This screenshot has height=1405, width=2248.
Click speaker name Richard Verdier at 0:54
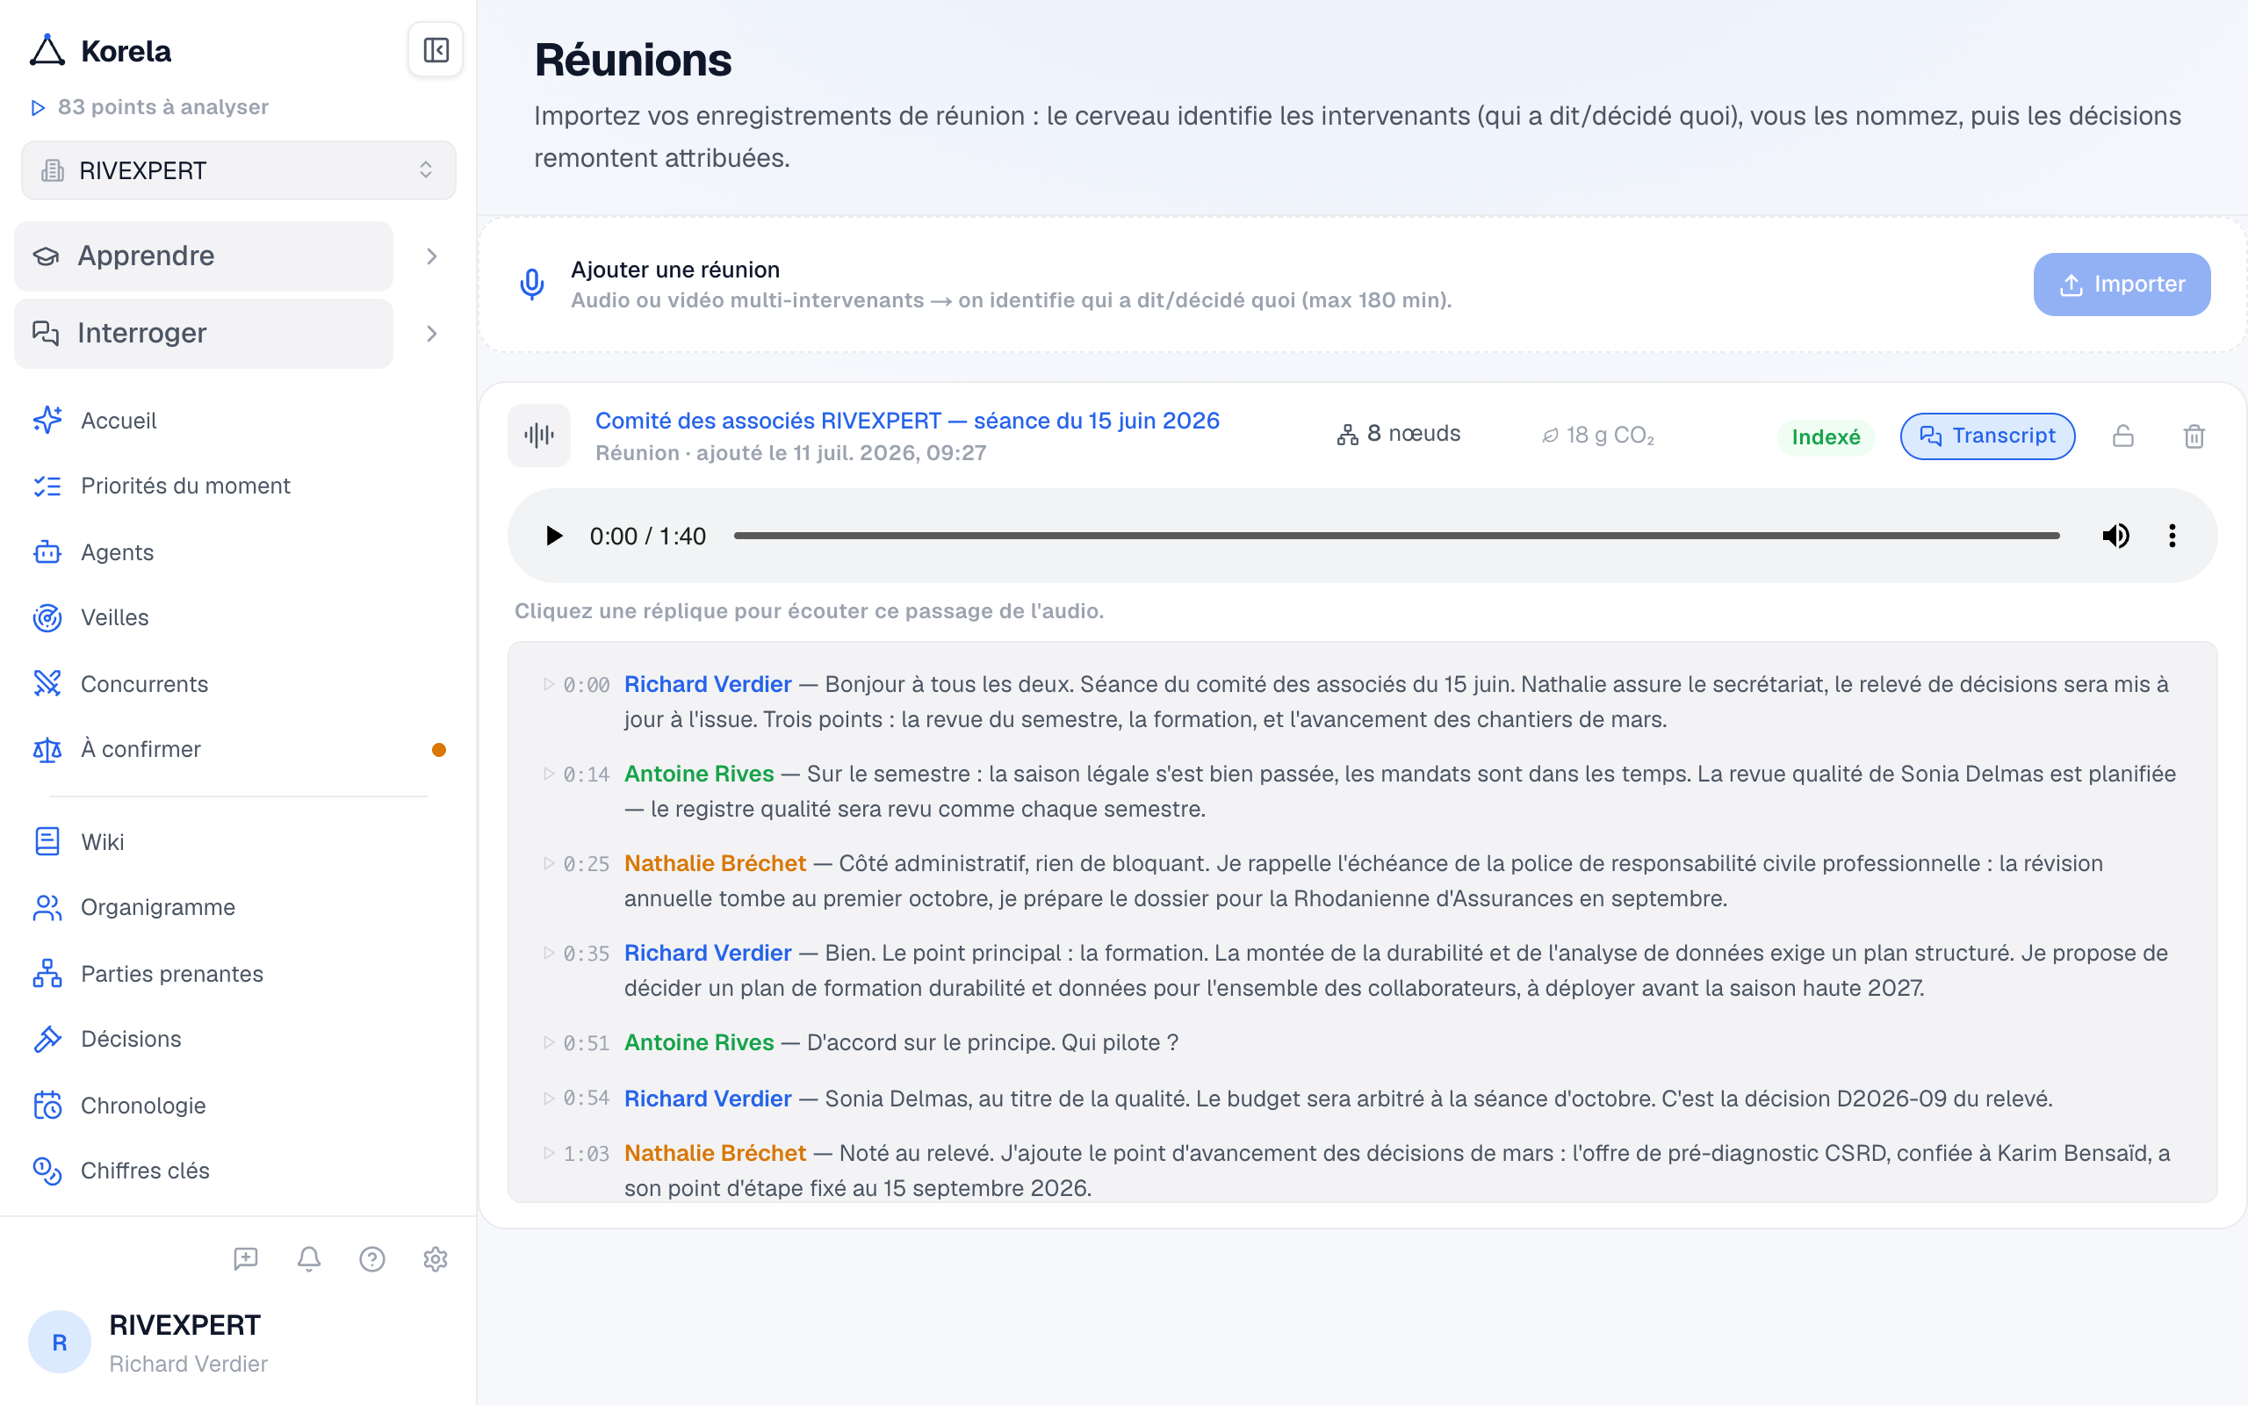[708, 1099]
